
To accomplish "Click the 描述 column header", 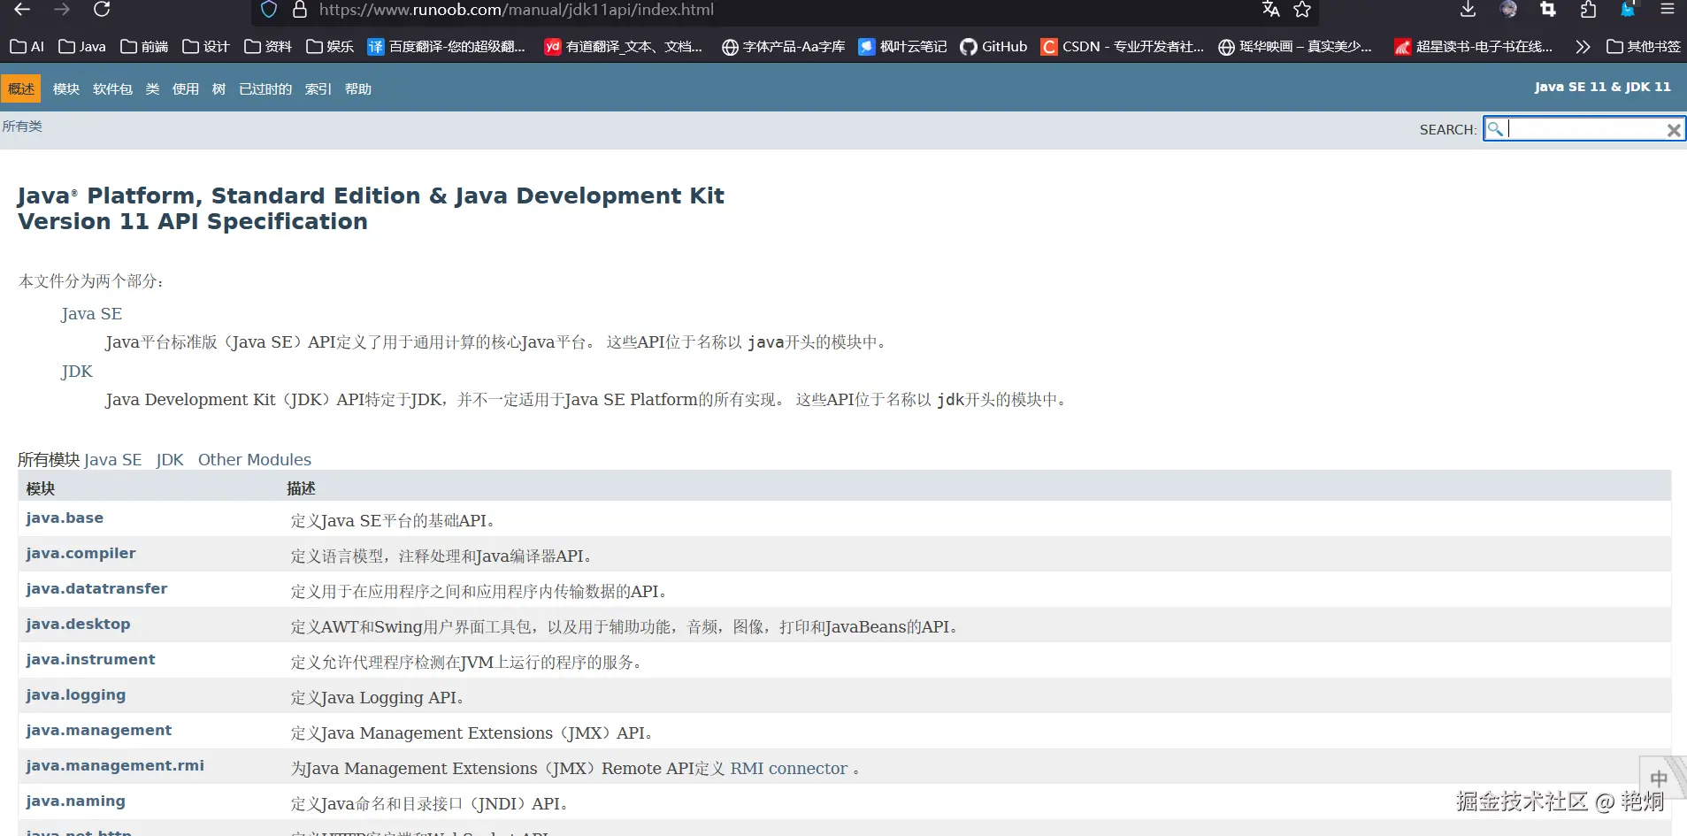I will (301, 488).
